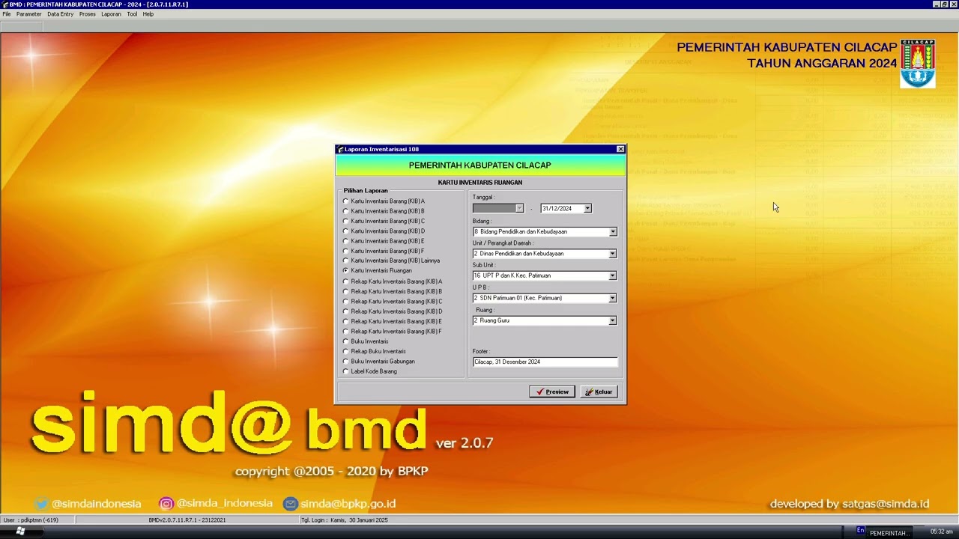
Task: Click the application icon in main title bar
Action: (x=4, y=4)
